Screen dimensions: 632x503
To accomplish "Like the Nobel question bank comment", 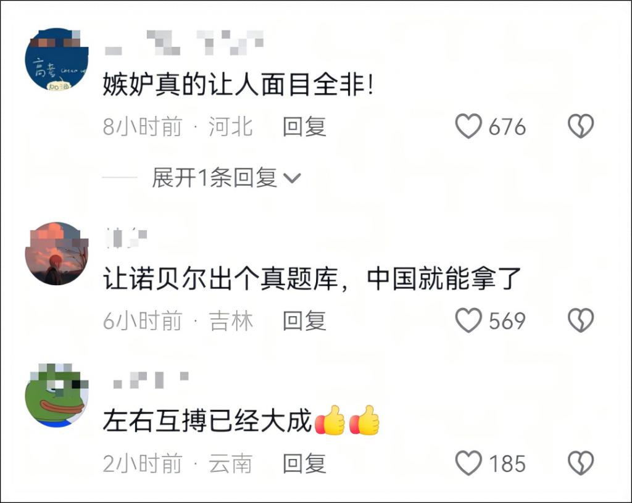I will point(468,320).
